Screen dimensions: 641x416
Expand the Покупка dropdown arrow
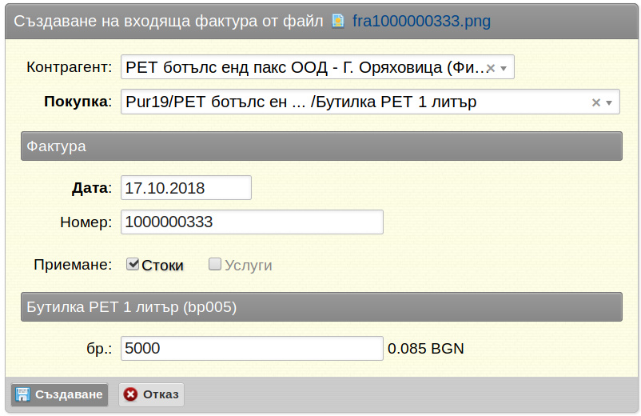click(609, 102)
